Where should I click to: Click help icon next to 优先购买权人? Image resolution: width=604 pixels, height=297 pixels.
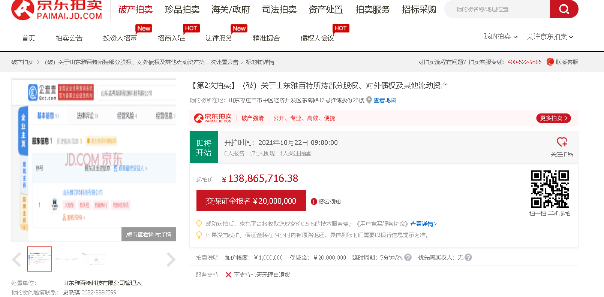[468, 257]
